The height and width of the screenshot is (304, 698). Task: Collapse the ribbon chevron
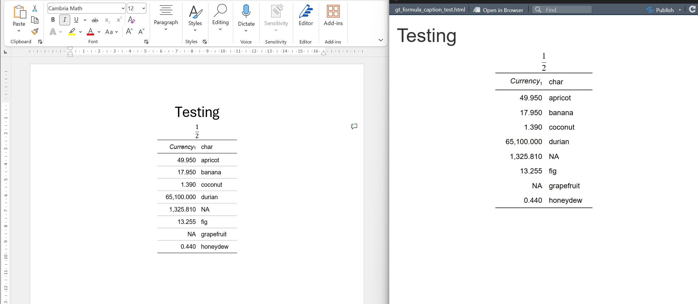coord(381,40)
